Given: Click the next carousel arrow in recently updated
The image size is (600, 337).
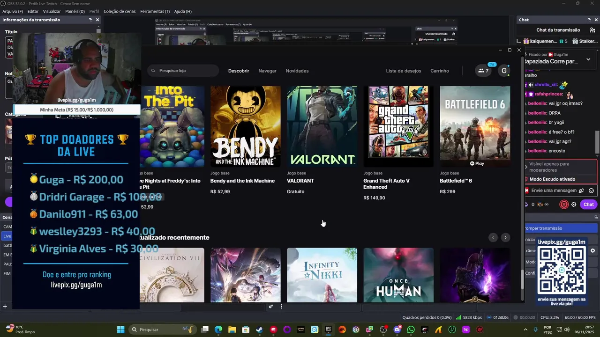Looking at the screenshot, I should coord(505,237).
